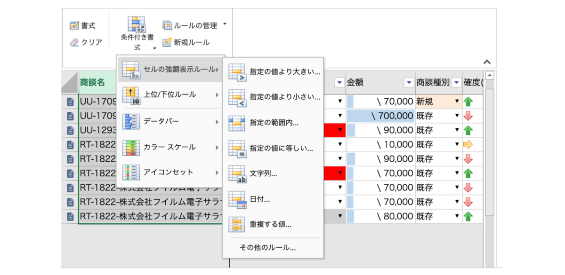Open 商談種別 dropdown in \ 10,000 row
Image resolution: width=565 pixels, height=275 pixels.
457,144
